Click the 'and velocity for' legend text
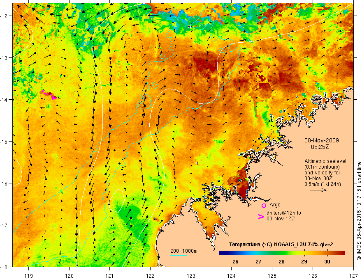Viewport: 362px width, 279px height. tap(322, 173)
